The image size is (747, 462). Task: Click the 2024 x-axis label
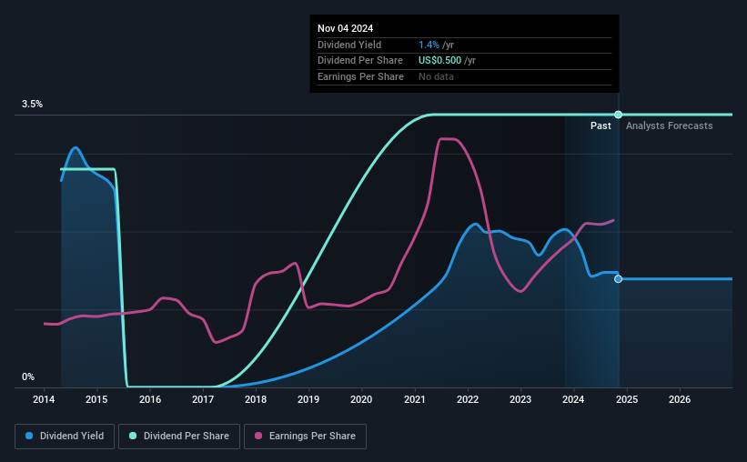(x=573, y=399)
